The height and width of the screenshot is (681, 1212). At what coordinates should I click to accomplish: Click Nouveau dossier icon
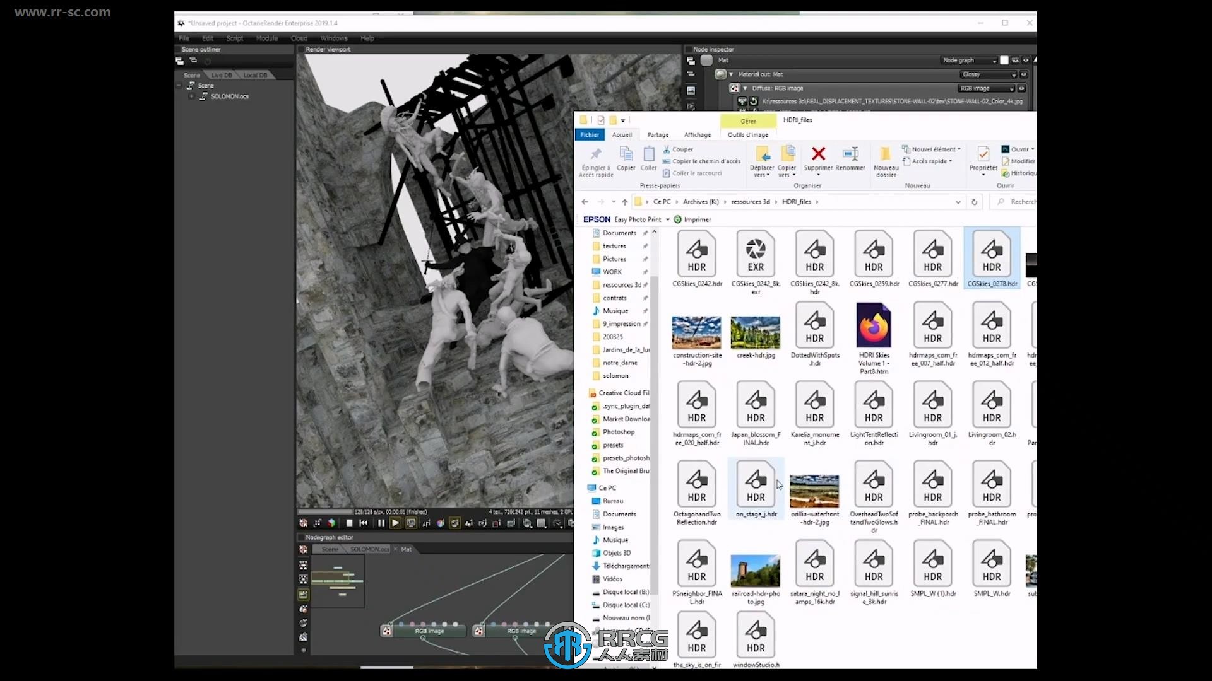886,154
